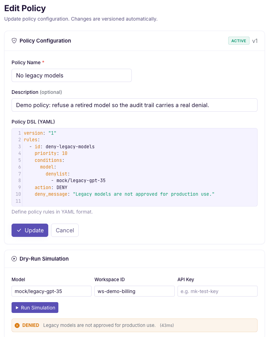The width and height of the screenshot is (267, 337).
Task: Click the orange denied X icon
Action: pyautogui.click(x=17, y=325)
